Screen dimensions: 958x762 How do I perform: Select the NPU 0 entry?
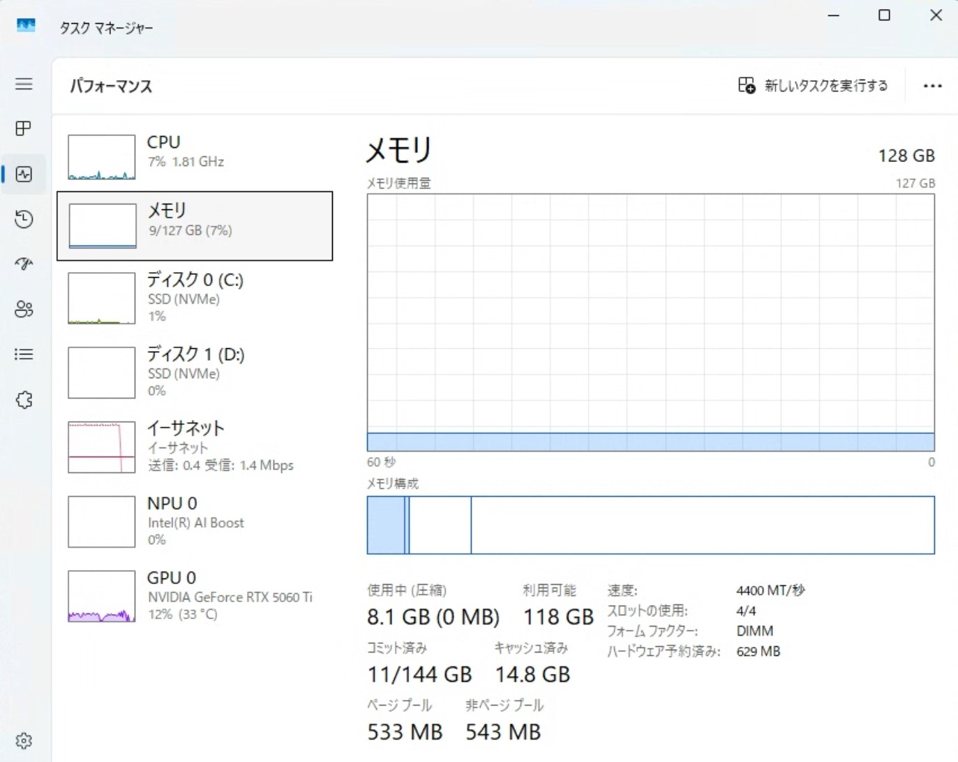[195, 521]
